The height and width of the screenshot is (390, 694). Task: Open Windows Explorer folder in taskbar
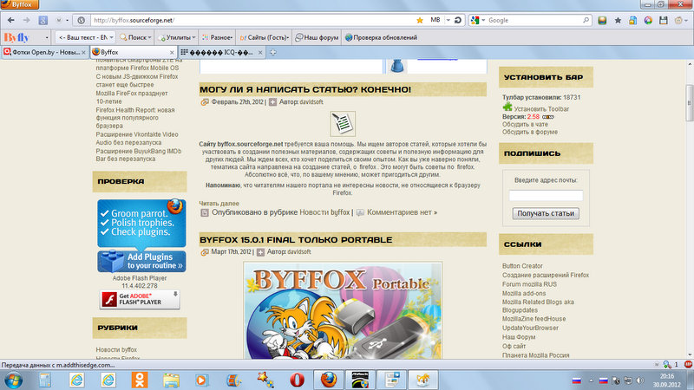pyautogui.click(x=171, y=380)
